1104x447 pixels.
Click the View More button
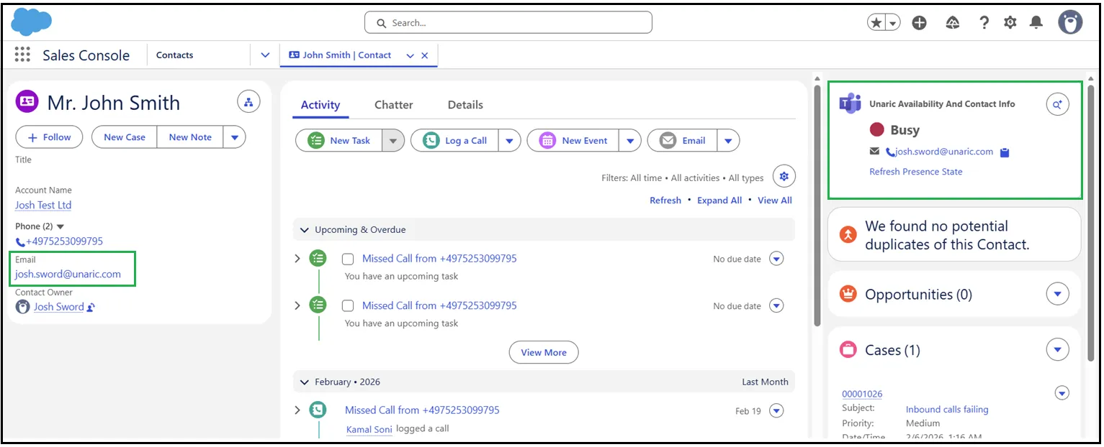544,352
